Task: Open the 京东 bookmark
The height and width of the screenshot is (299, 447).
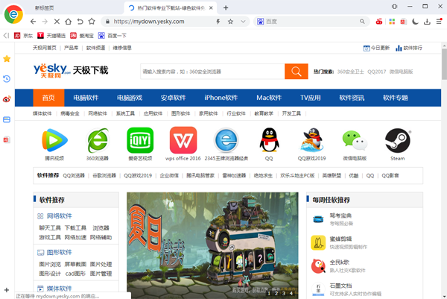Action: [23, 35]
